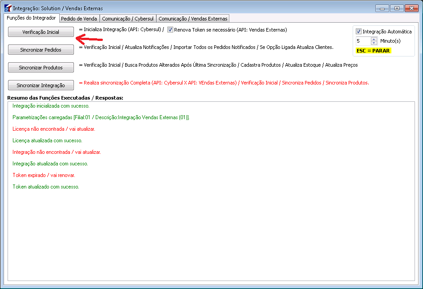Click 'Resumo das Funções Executadas / Respostas:' heading
This screenshot has width=423, height=289.
tap(65, 98)
